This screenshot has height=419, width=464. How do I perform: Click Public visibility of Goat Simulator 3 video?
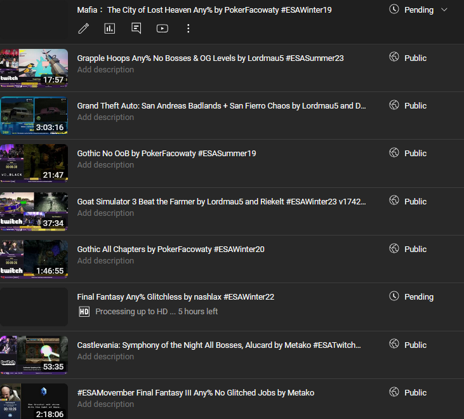(416, 201)
